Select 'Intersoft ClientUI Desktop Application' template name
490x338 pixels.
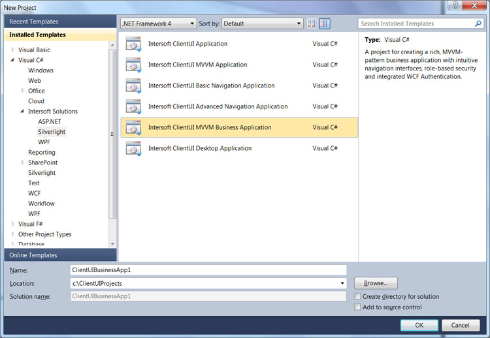[x=200, y=148]
